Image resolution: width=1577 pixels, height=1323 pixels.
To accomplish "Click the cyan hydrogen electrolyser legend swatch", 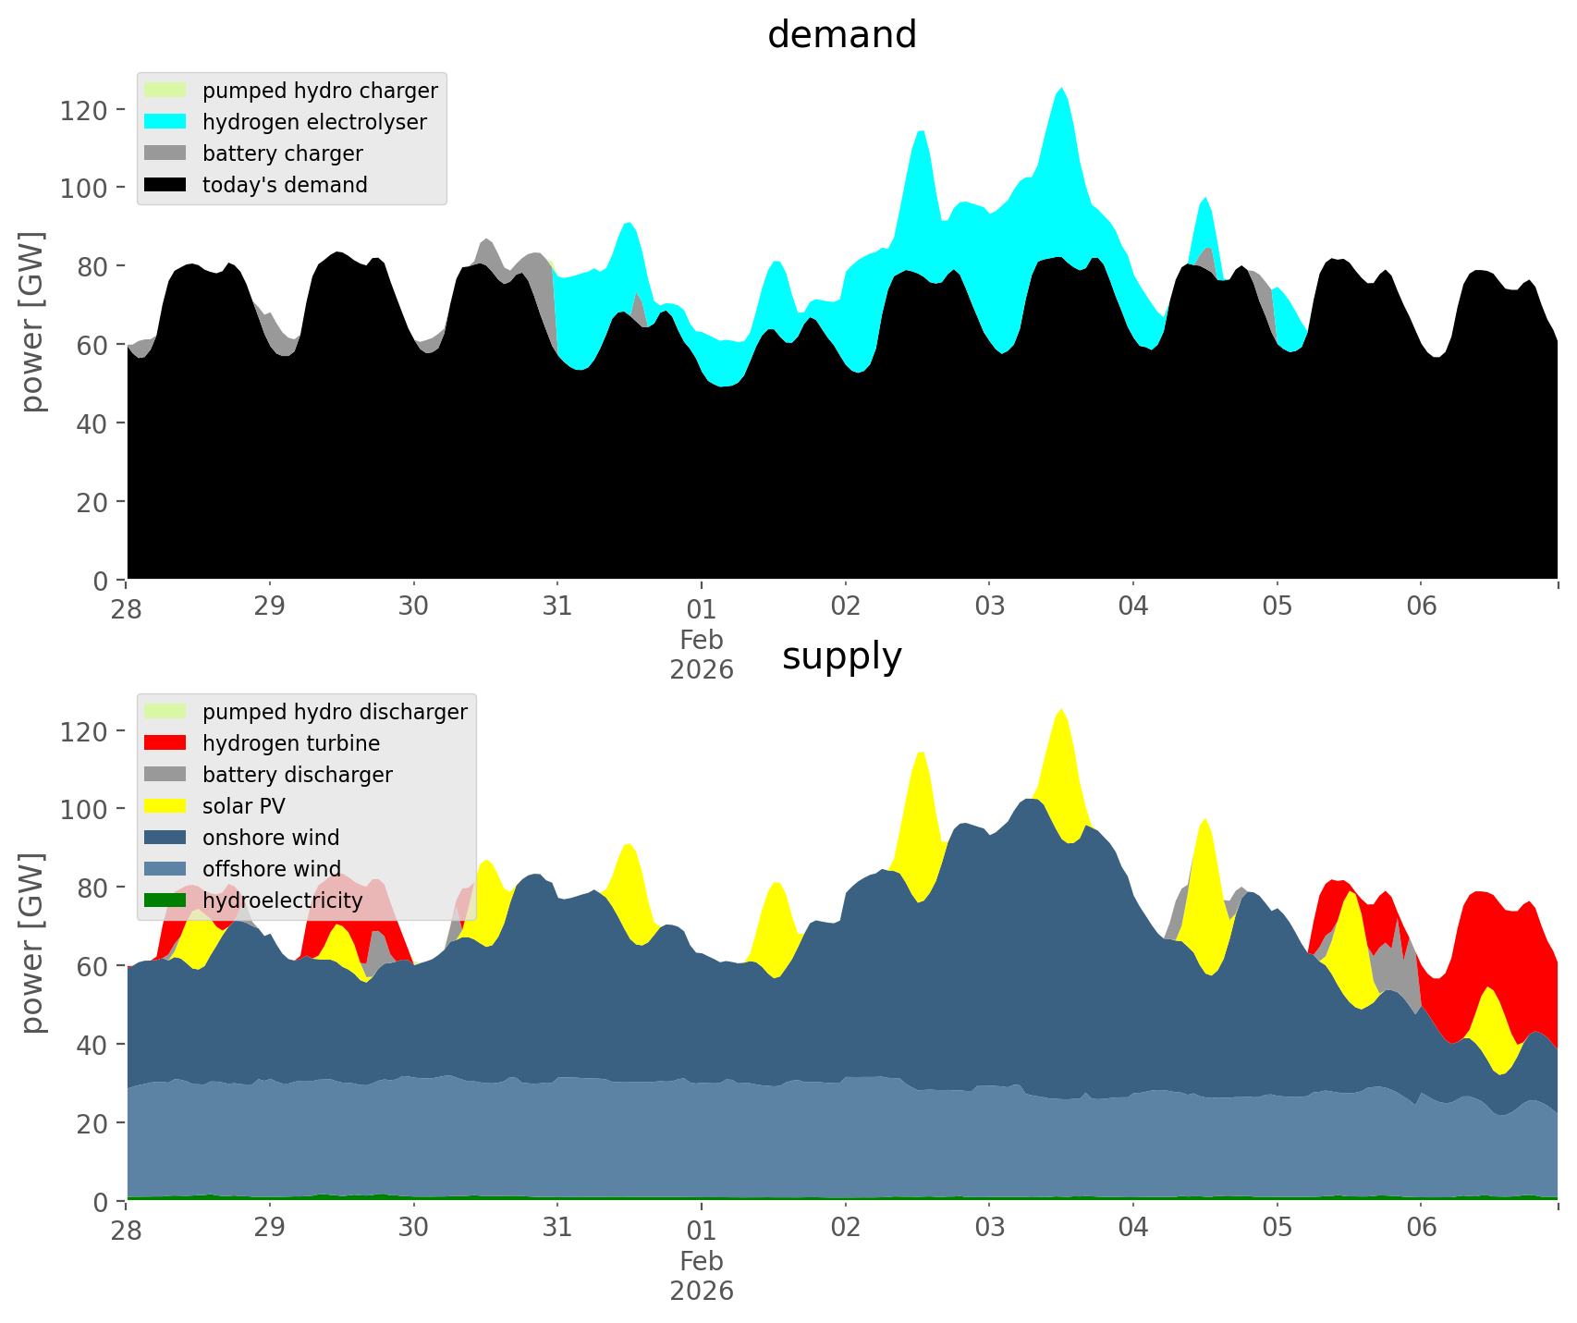I will [x=165, y=122].
